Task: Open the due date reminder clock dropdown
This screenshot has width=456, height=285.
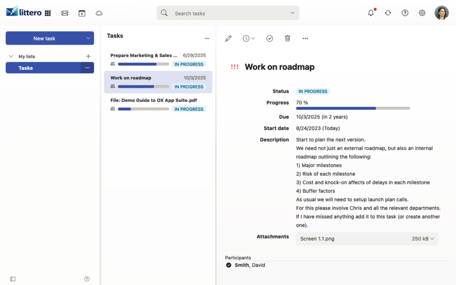Action: point(248,39)
